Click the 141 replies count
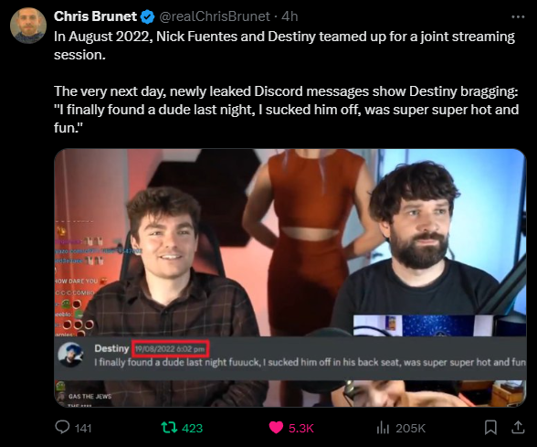The image size is (537, 447). coord(83,428)
